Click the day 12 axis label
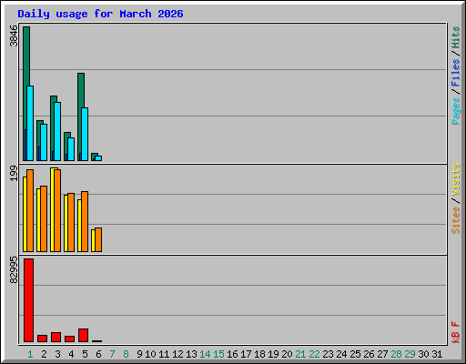The image size is (466, 364). pyautogui.click(x=177, y=354)
